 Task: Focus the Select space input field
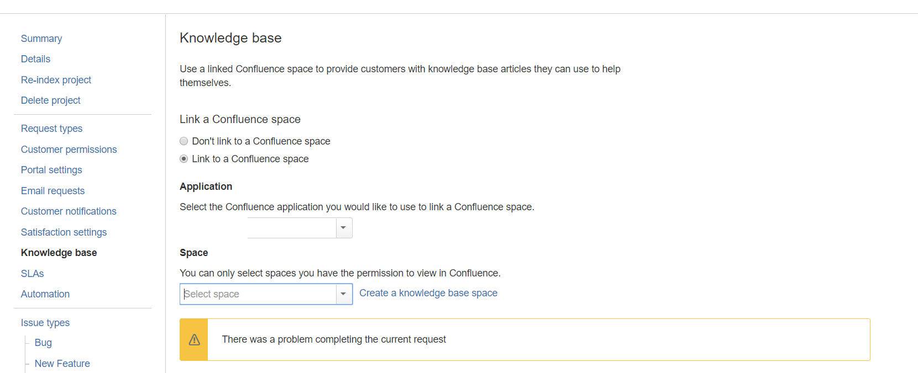point(258,294)
